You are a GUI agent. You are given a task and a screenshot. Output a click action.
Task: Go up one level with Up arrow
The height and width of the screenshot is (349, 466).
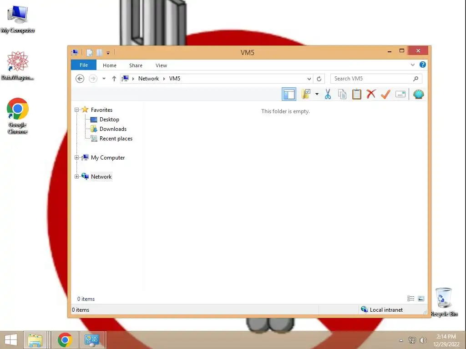pos(114,79)
